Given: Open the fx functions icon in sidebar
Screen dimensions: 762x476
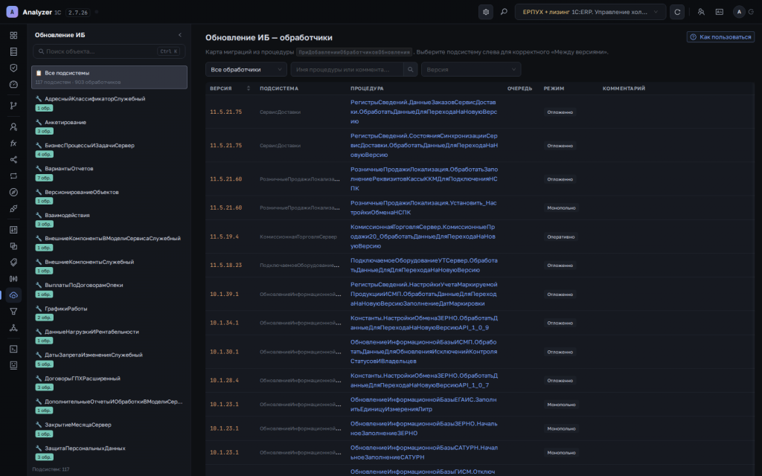Looking at the screenshot, I should 13,144.
